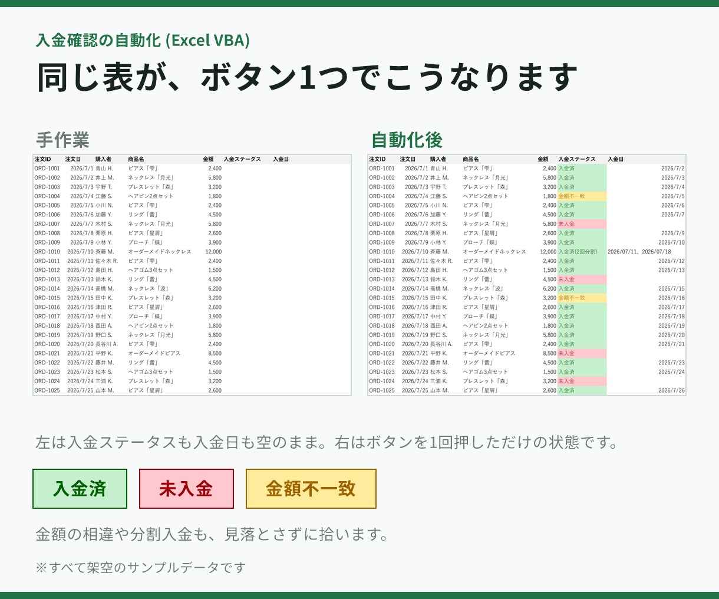Click footnote ※すべて架空のサンプルデータです
Screen dimensions: 719x599
(140, 568)
